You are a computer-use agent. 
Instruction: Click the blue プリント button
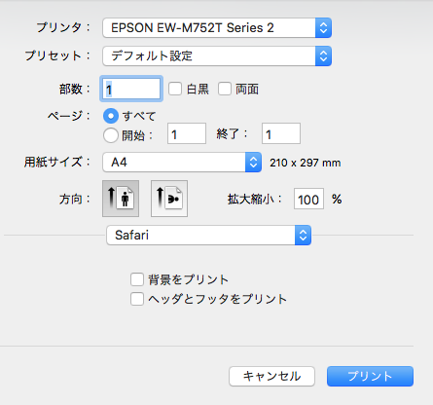pos(370,377)
